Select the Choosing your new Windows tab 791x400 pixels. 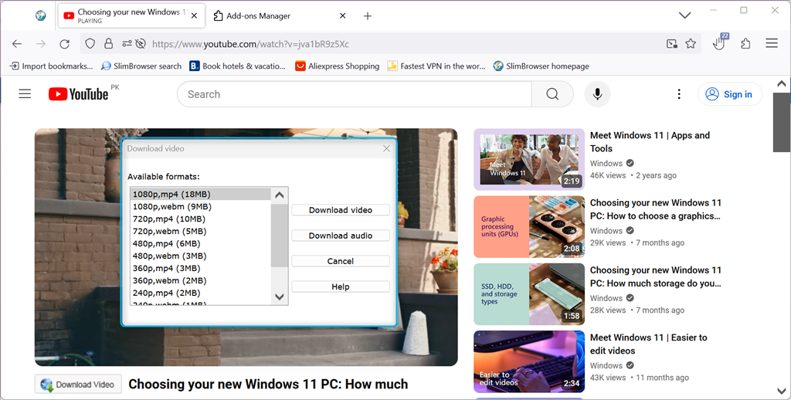(131, 15)
